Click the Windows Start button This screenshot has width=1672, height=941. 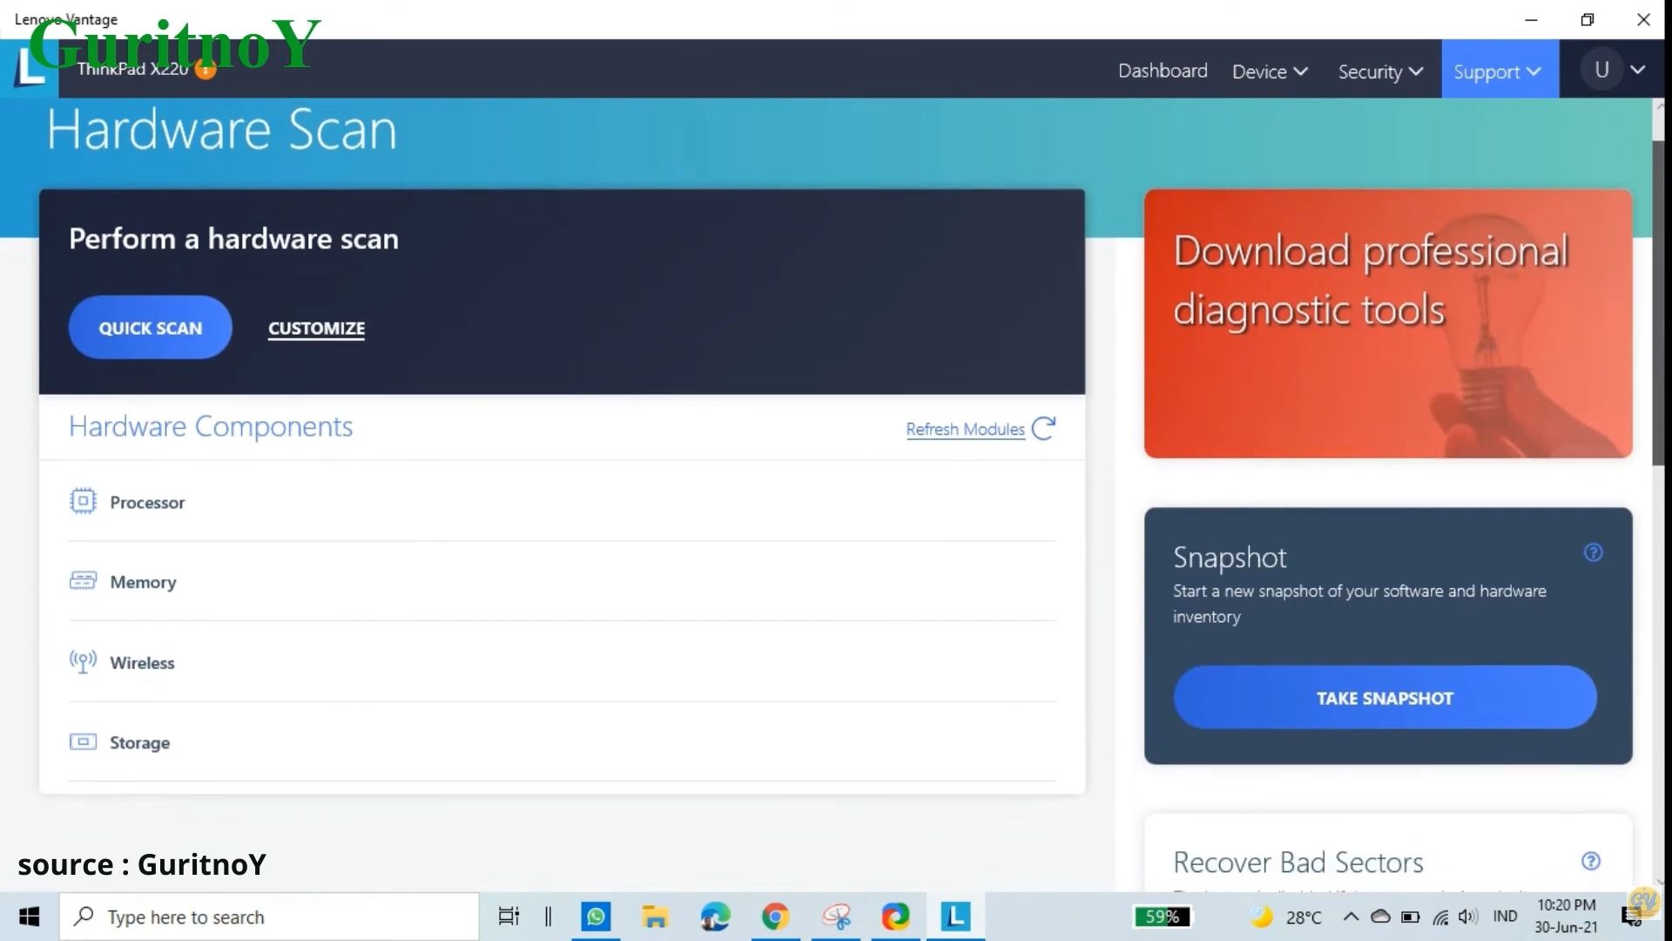click(30, 917)
